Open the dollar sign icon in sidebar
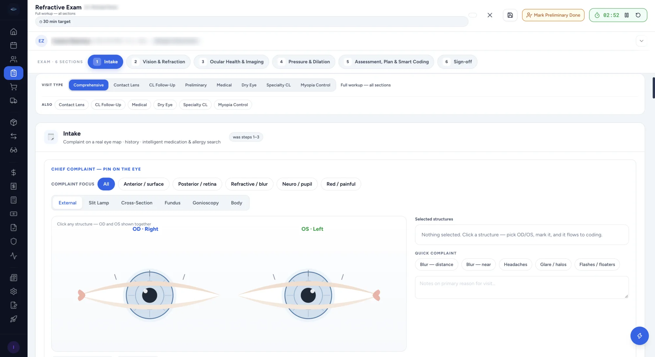 point(13,172)
